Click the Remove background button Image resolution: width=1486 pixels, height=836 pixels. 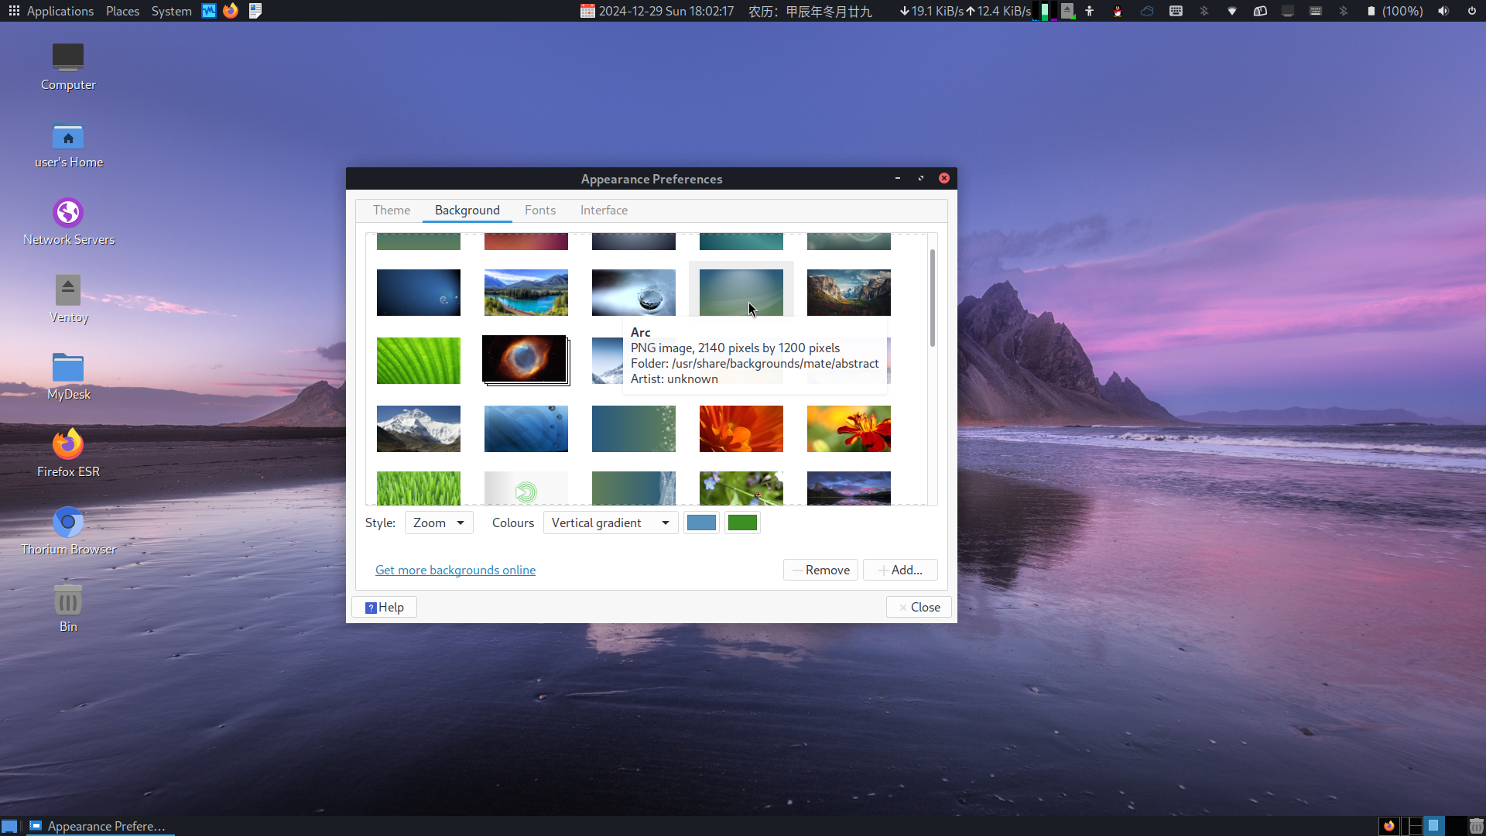pos(820,570)
